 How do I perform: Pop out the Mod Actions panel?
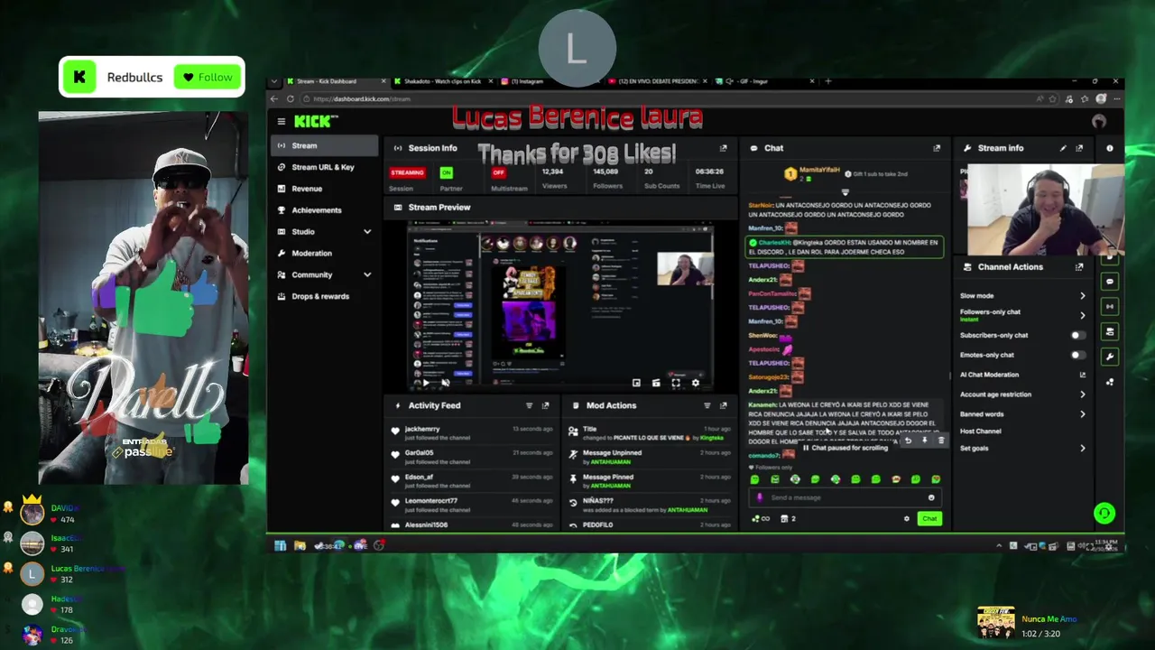coord(723,405)
